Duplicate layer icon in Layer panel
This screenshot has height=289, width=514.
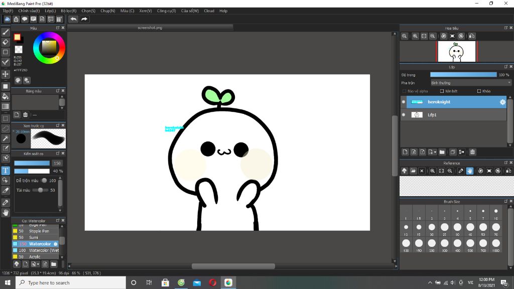click(453, 152)
